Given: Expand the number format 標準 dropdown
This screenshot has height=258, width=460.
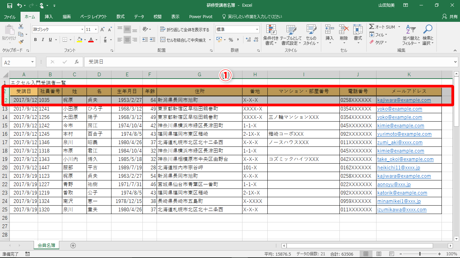Looking at the screenshot, I should [x=257, y=30].
